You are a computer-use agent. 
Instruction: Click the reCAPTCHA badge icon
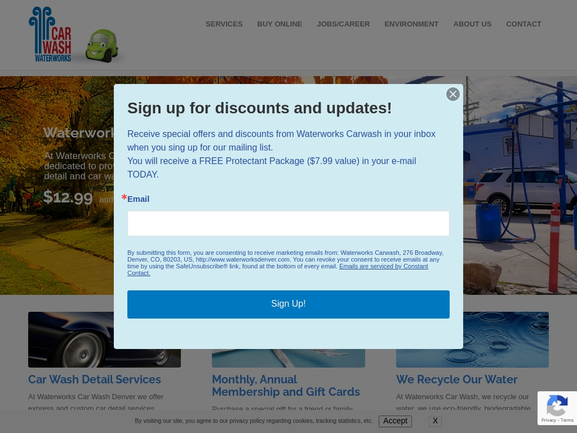click(x=557, y=405)
